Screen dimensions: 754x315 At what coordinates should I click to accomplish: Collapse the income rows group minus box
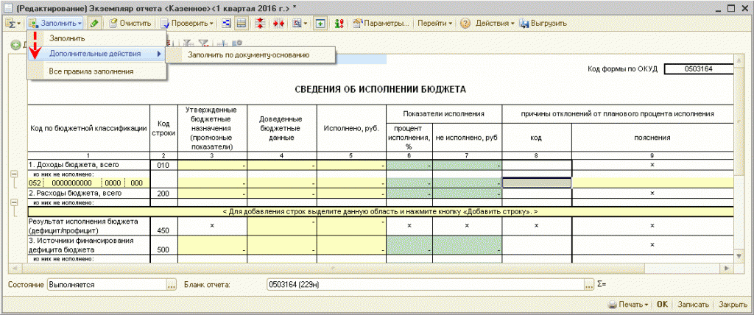tap(15, 174)
